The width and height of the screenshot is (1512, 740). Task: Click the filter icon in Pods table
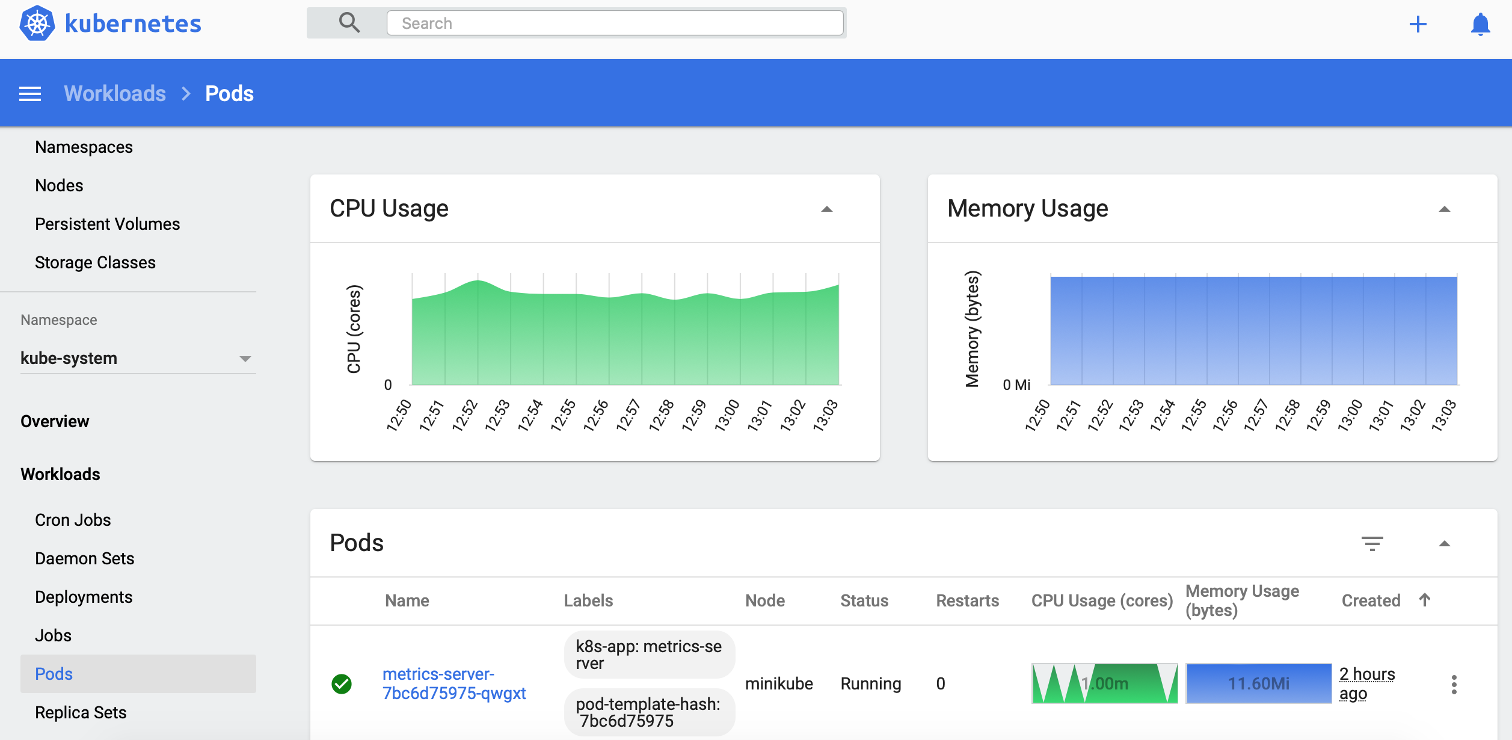pyautogui.click(x=1372, y=543)
